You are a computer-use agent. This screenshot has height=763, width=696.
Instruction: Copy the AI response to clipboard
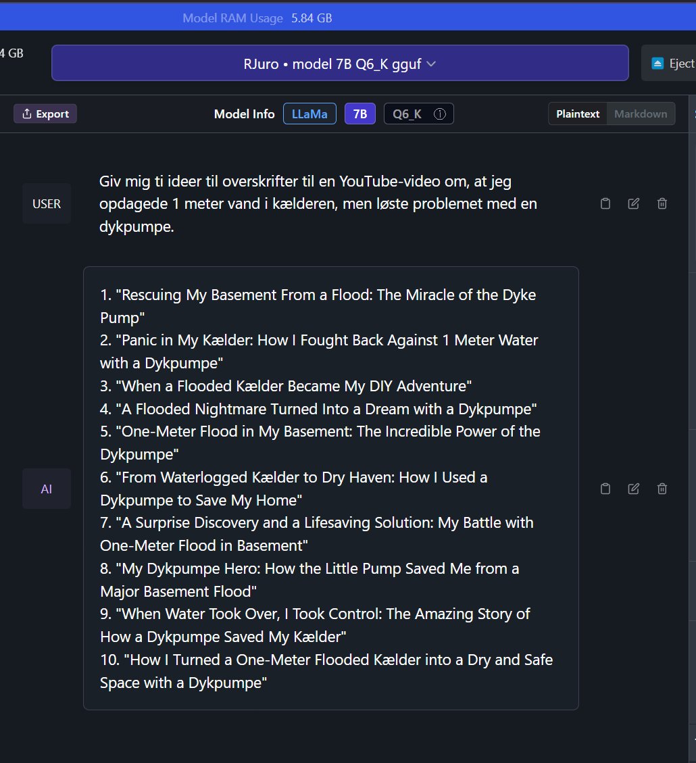(605, 489)
